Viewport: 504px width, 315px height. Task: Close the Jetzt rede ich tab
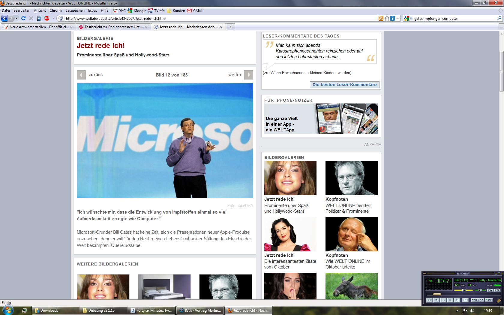[x=221, y=27]
